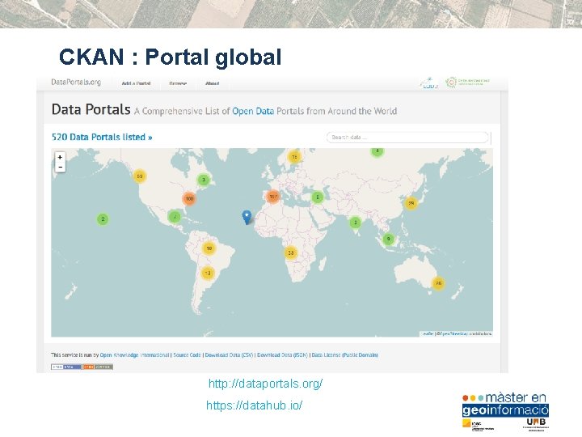This screenshot has width=582, height=437.
Task: Open the green cluster over India
Action: (355, 223)
